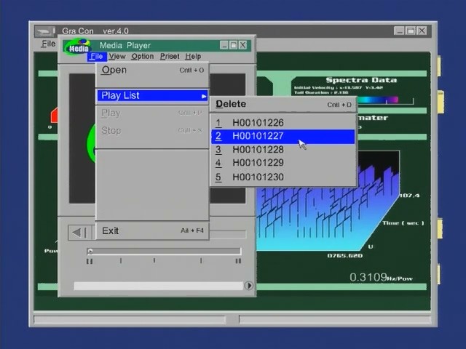
Task: Close the Media Player window
Action: point(242,45)
